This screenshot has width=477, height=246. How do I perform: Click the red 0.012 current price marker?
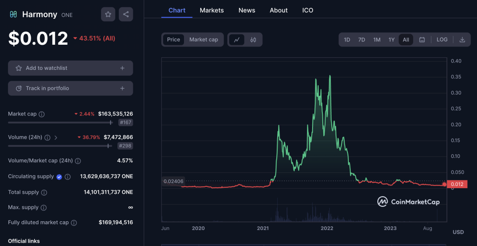click(457, 184)
